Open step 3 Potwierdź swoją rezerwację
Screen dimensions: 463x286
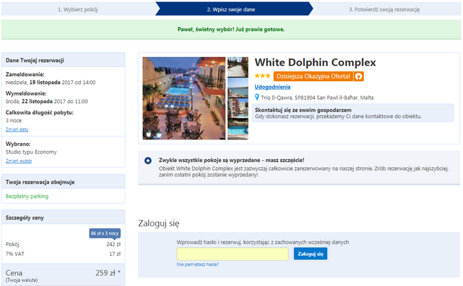click(384, 9)
